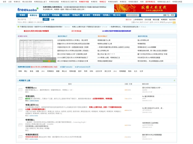The image size is (193, 144).
Task: Click 加入VIP link
Action: (128, 19)
